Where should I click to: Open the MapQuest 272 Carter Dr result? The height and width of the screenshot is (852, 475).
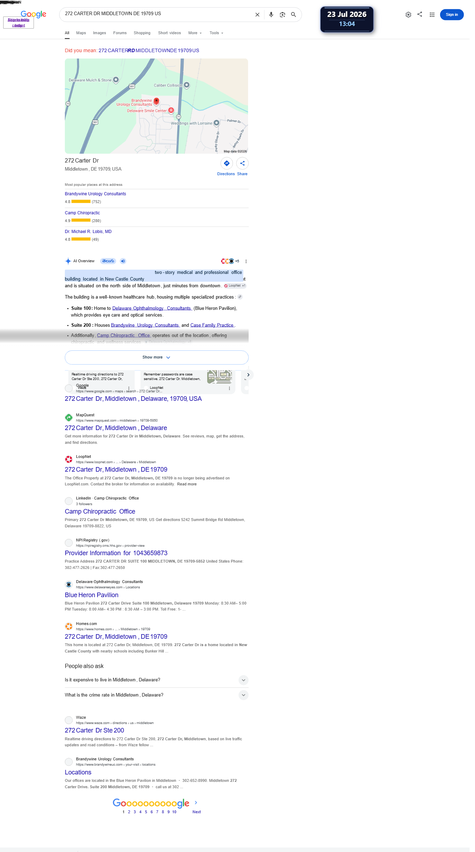pos(116,428)
